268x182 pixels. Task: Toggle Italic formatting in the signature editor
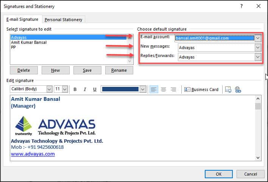click(85, 89)
